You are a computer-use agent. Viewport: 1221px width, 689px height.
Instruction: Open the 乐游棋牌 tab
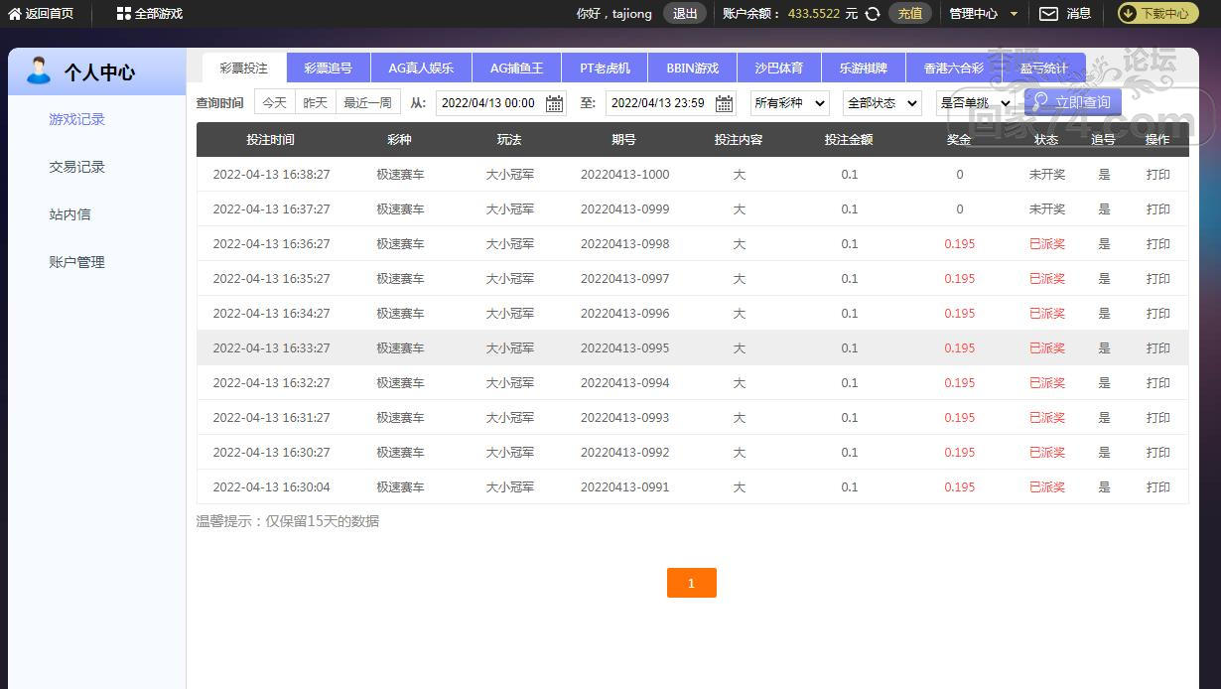[864, 69]
